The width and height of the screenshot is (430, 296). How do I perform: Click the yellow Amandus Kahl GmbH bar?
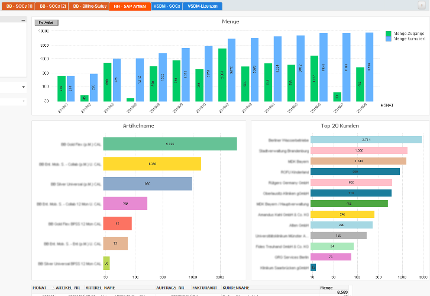pyautogui.click(x=342, y=214)
